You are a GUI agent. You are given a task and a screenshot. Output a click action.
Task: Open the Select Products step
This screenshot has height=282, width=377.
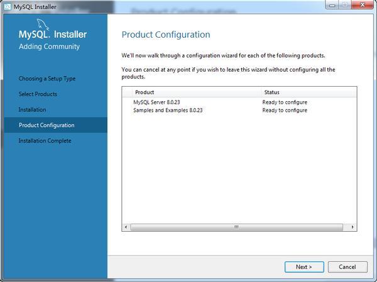[38, 94]
